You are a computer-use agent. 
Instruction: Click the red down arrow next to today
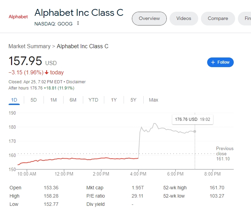(x=47, y=73)
